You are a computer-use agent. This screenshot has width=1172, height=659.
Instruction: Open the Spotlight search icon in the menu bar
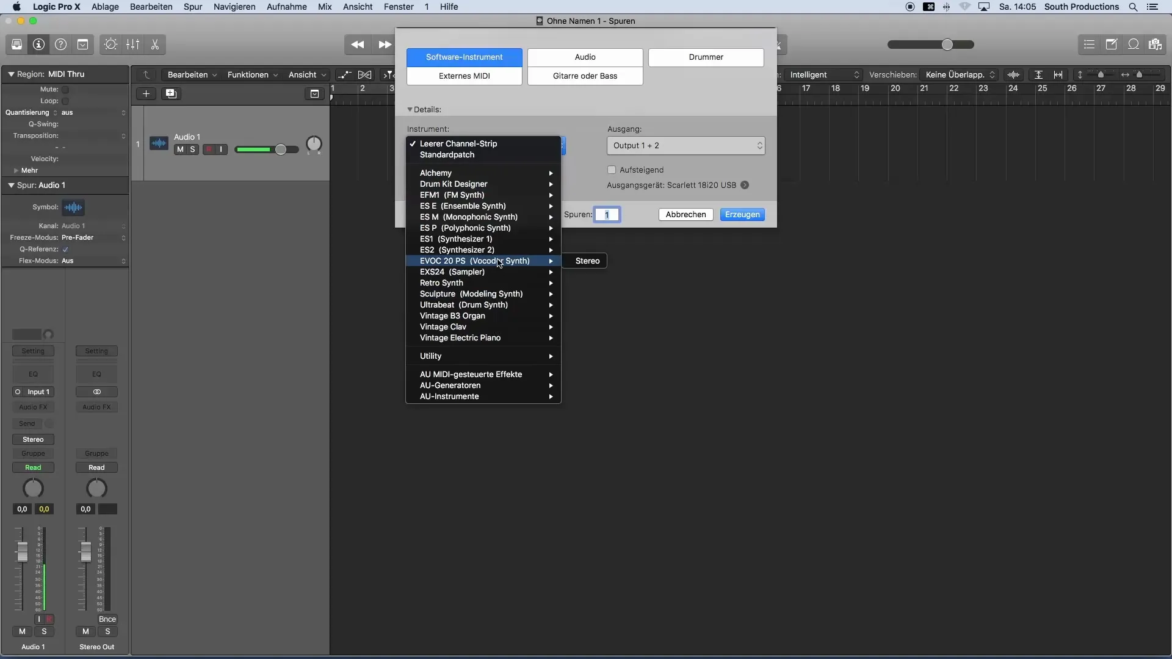[x=1133, y=7]
